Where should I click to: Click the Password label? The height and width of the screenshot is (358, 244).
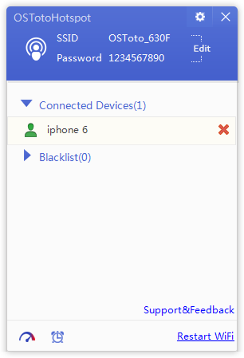79,58
